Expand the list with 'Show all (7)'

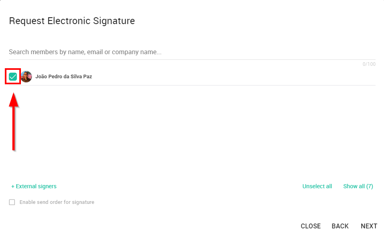coord(358,186)
